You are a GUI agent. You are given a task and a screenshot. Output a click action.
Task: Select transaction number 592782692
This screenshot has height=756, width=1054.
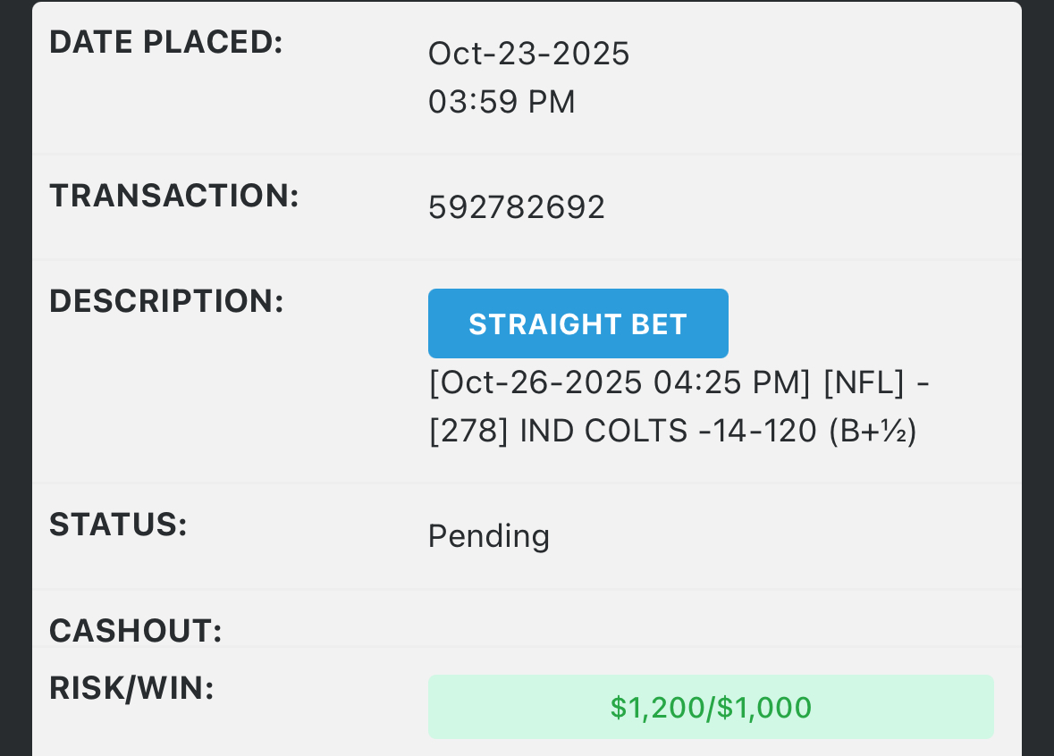[x=517, y=207]
